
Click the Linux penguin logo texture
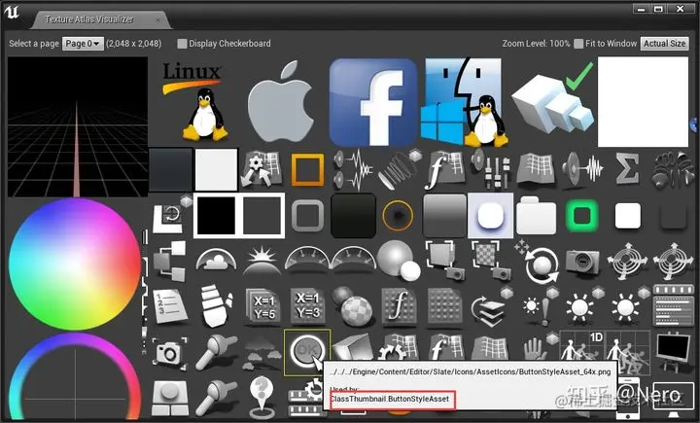click(x=195, y=101)
